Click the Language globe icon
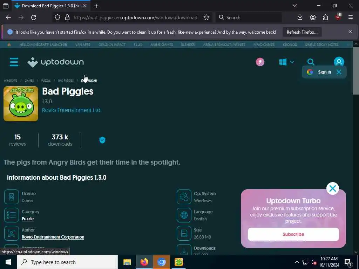This screenshot has width=359, height=269. [184, 215]
